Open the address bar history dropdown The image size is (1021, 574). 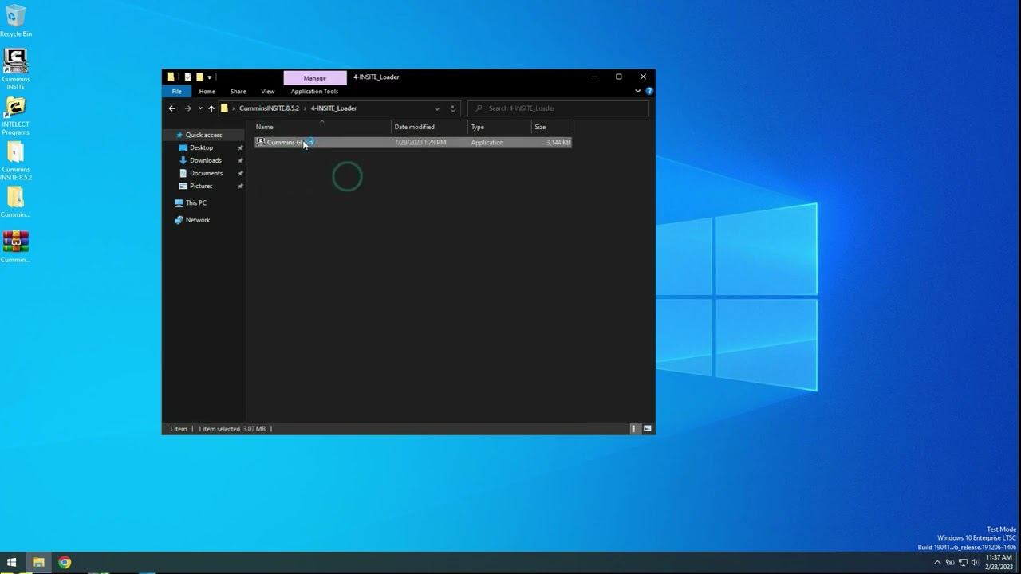pos(437,108)
